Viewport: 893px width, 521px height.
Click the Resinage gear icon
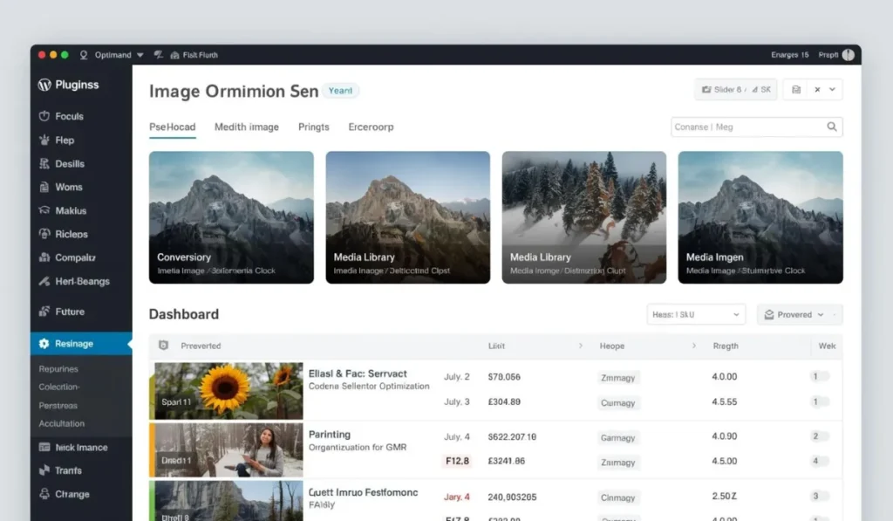coord(44,344)
